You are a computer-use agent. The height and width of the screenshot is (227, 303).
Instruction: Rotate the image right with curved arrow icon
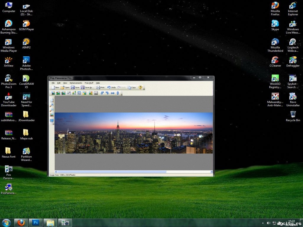[107, 93]
